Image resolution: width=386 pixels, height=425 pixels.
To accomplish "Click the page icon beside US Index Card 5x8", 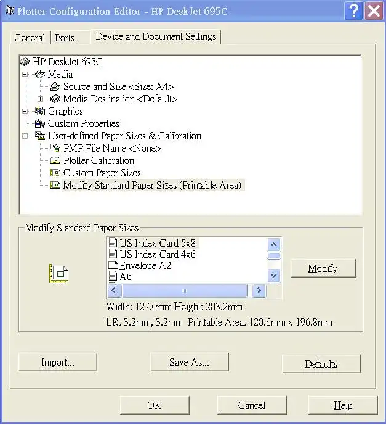I will (x=113, y=243).
